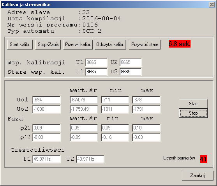Click φ12 current value field -0,03
217x186 pixels.
46,137
